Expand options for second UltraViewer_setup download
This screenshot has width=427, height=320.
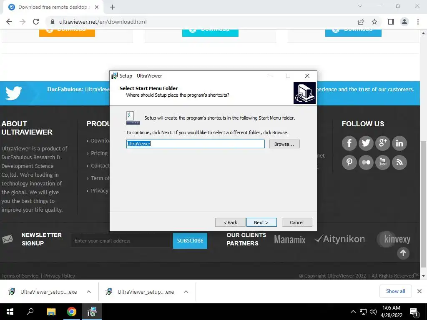click(x=186, y=292)
